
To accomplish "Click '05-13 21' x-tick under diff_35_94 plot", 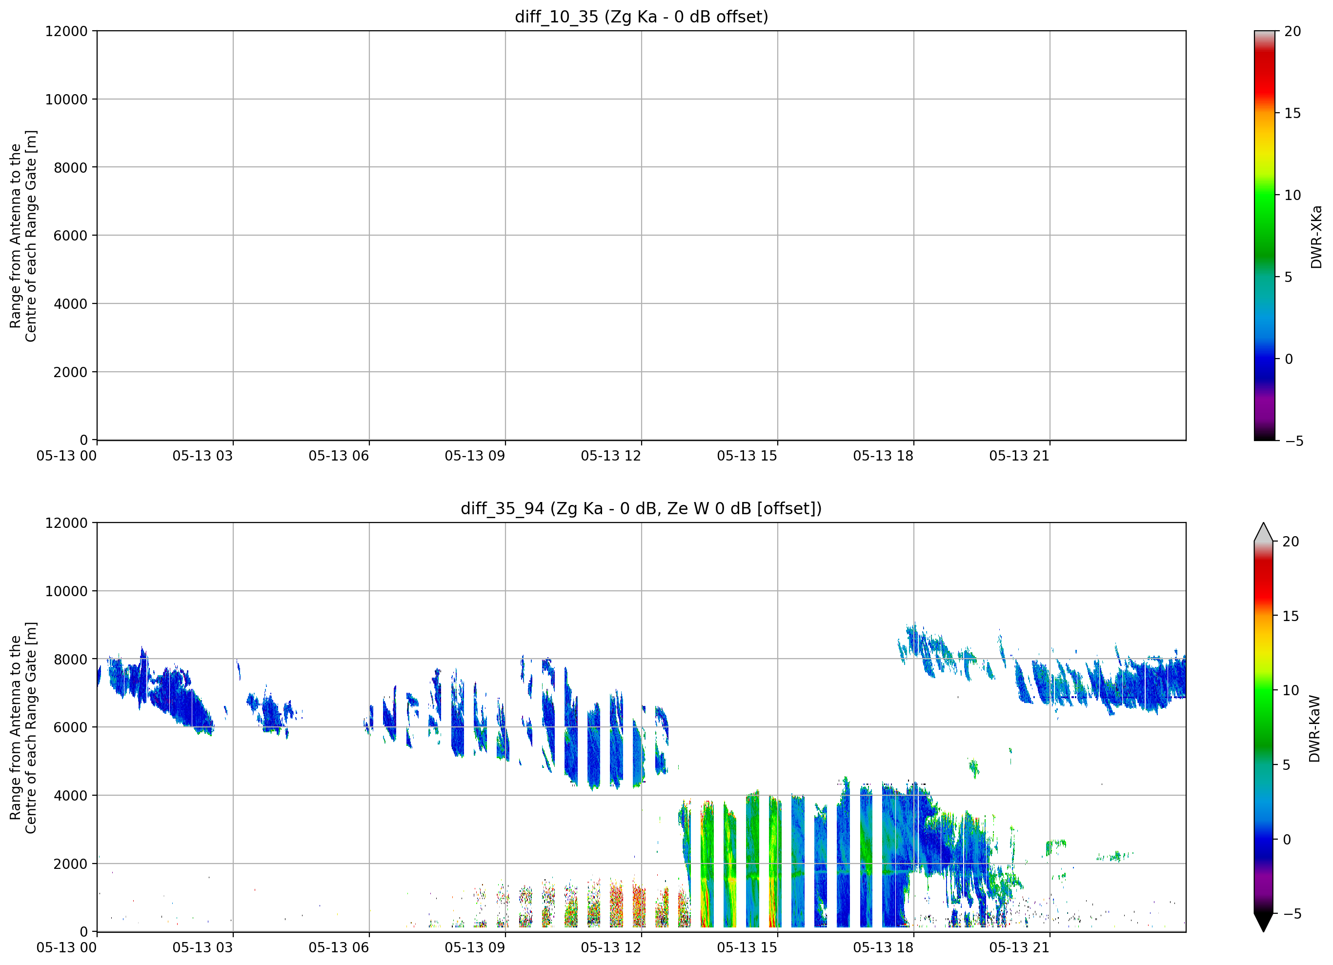I will pyautogui.click(x=1019, y=948).
